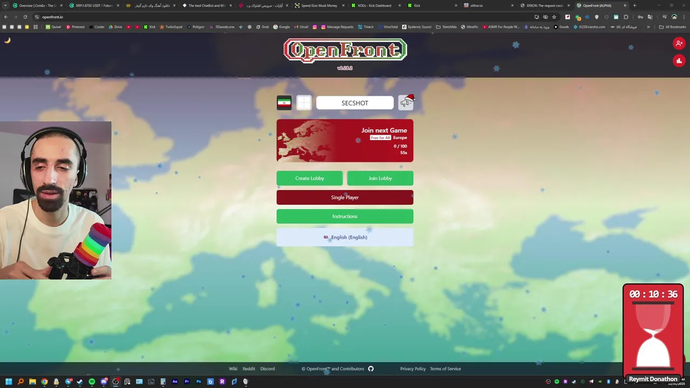The image size is (690, 388).
Task: Open taskbar search
Action: 20,382
